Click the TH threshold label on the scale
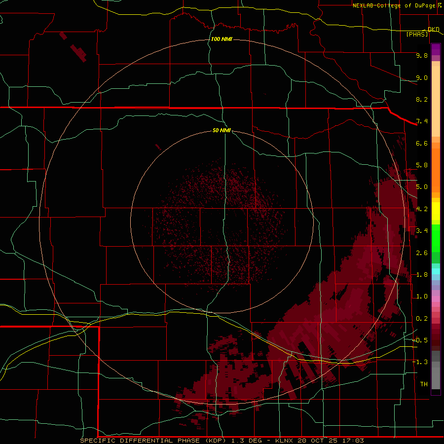444x444 pixels. [424, 384]
